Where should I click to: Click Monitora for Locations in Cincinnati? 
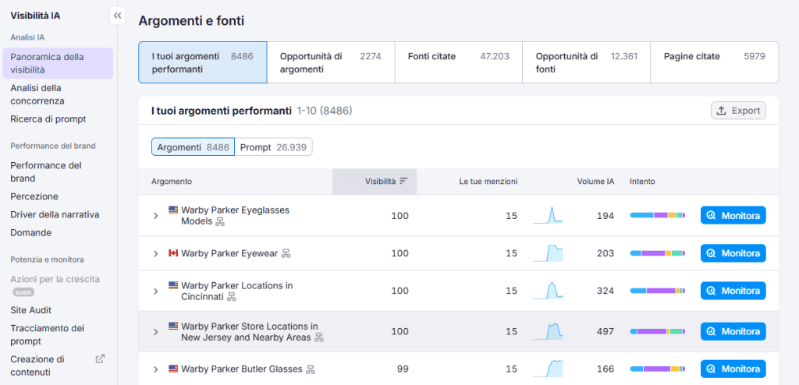tap(733, 291)
